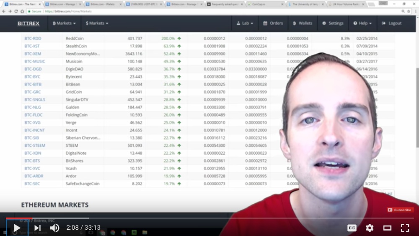Click the ReddCoin 200.0% change value
This screenshot has height=236, width=419.
168,39
